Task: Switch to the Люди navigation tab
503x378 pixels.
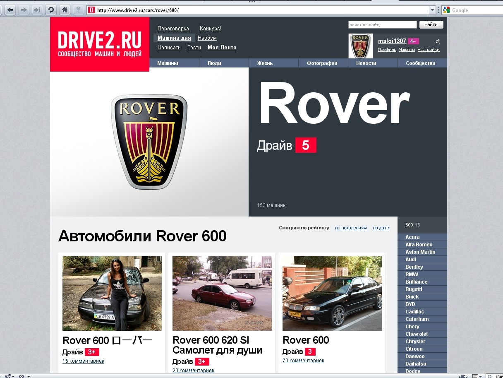Action: pos(224,63)
